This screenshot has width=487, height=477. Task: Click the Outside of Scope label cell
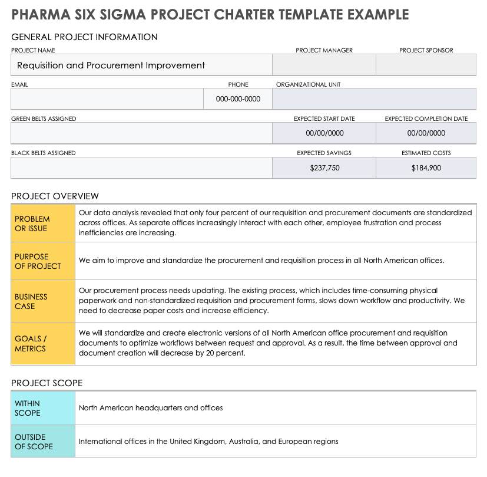(44, 442)
